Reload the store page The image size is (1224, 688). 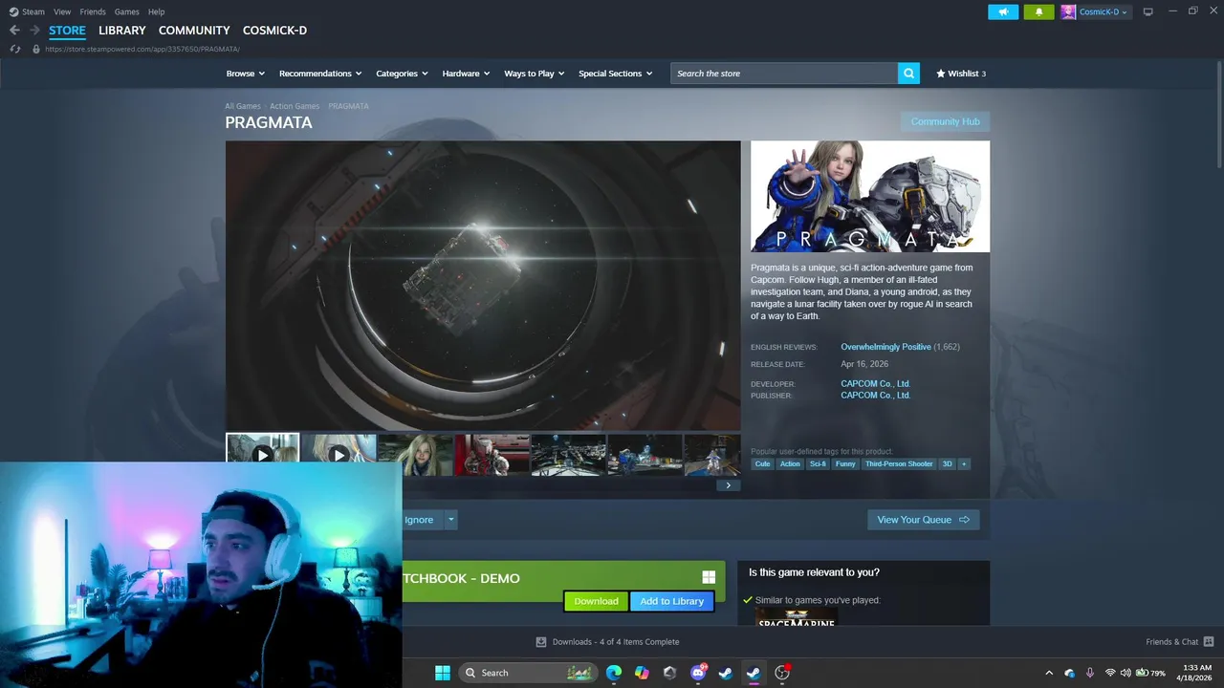pos(15,49)
